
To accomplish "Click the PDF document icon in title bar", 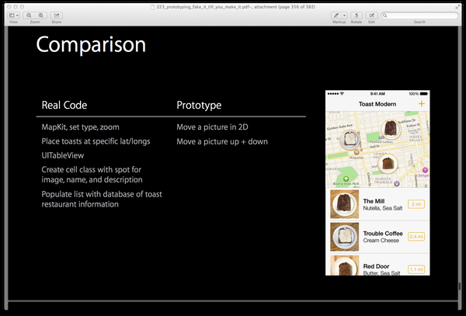I will (x=153, y=7).
